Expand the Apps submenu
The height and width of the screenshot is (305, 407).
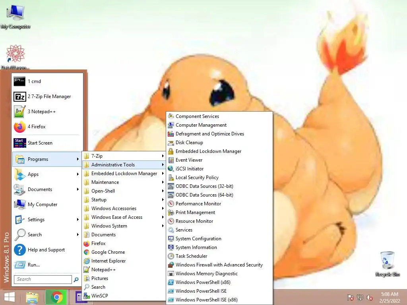47,174
